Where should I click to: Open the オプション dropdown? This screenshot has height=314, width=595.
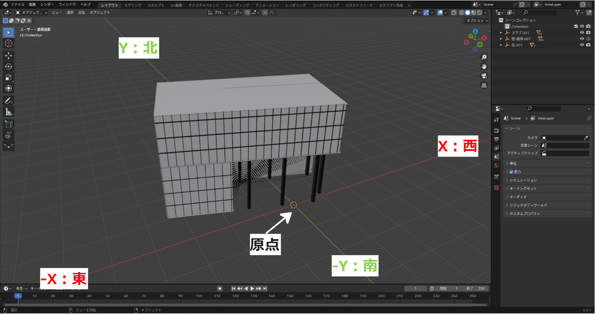[477, 20]
